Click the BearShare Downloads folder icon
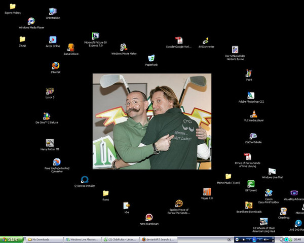304x243 pixels. point(249,205)
